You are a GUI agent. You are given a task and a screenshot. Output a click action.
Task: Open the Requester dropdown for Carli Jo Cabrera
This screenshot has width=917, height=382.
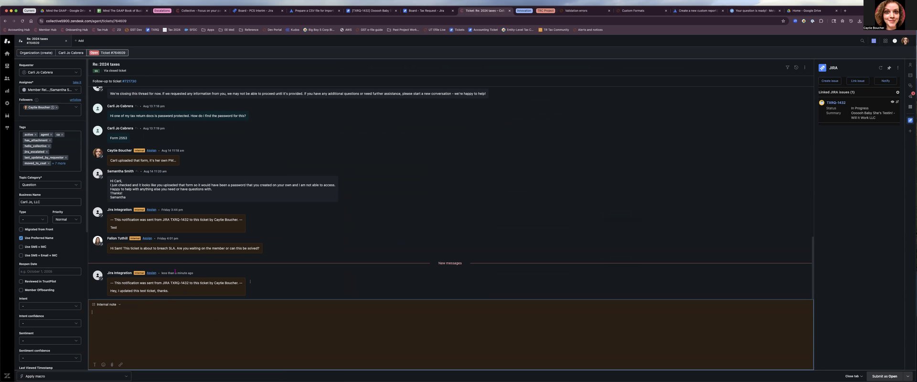click(x=50, y=73)
